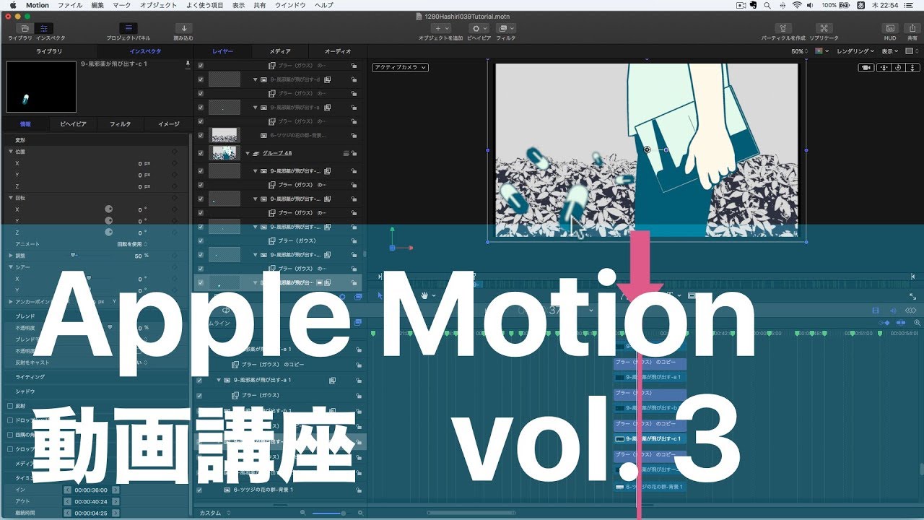Open the inspector イメージ tab

click(x=168, y=124)
